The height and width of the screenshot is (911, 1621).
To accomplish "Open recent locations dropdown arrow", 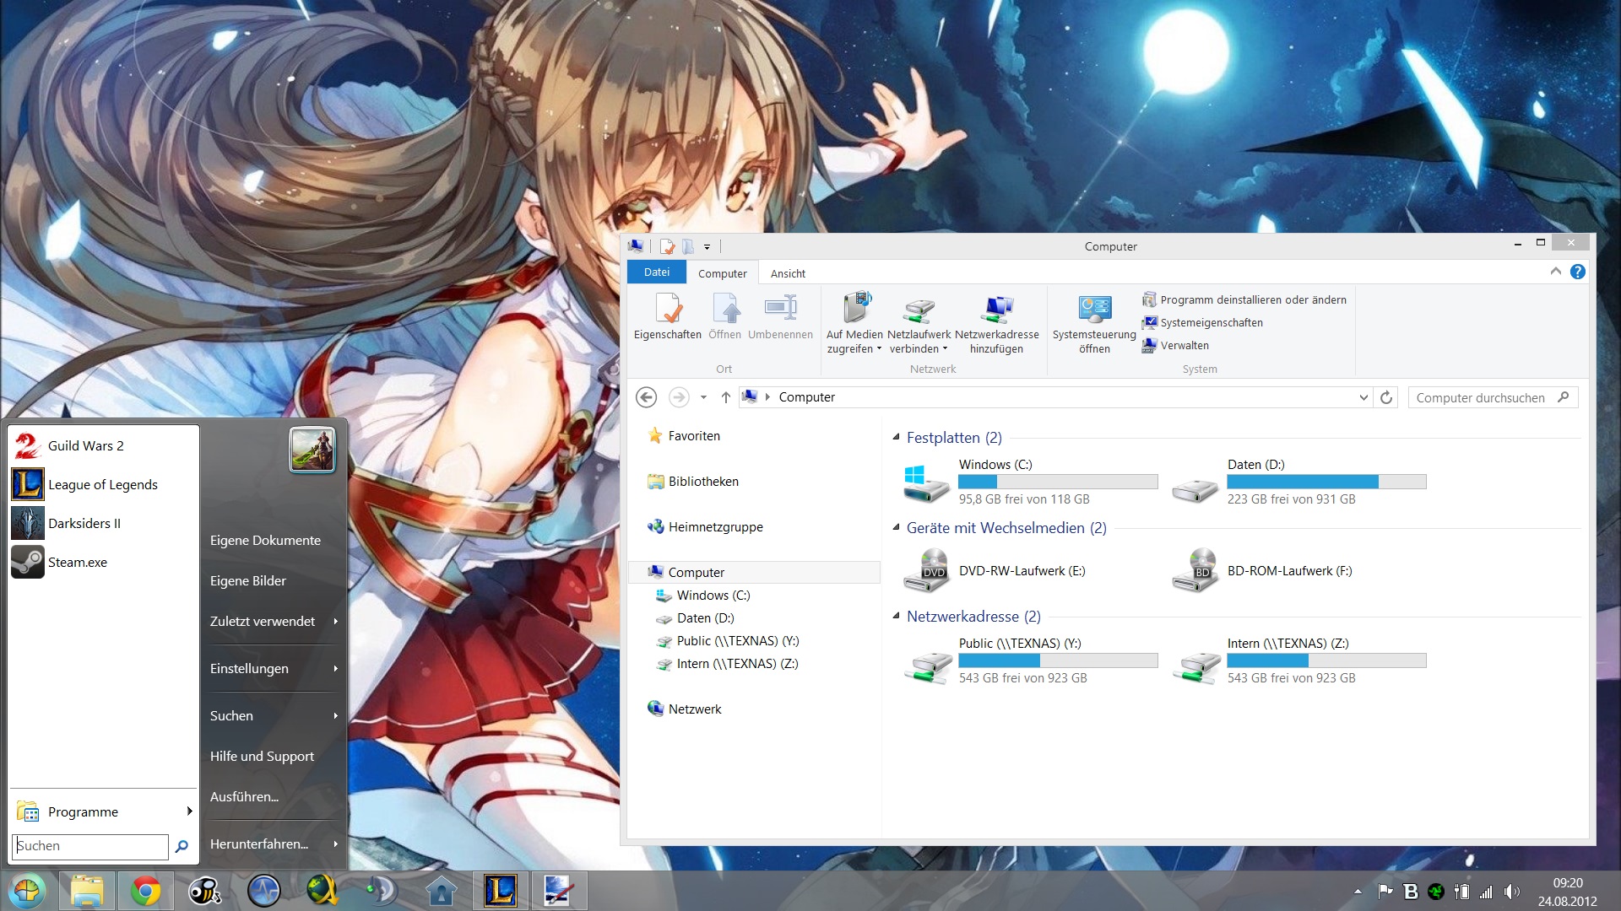I will [x=703, y=397].
